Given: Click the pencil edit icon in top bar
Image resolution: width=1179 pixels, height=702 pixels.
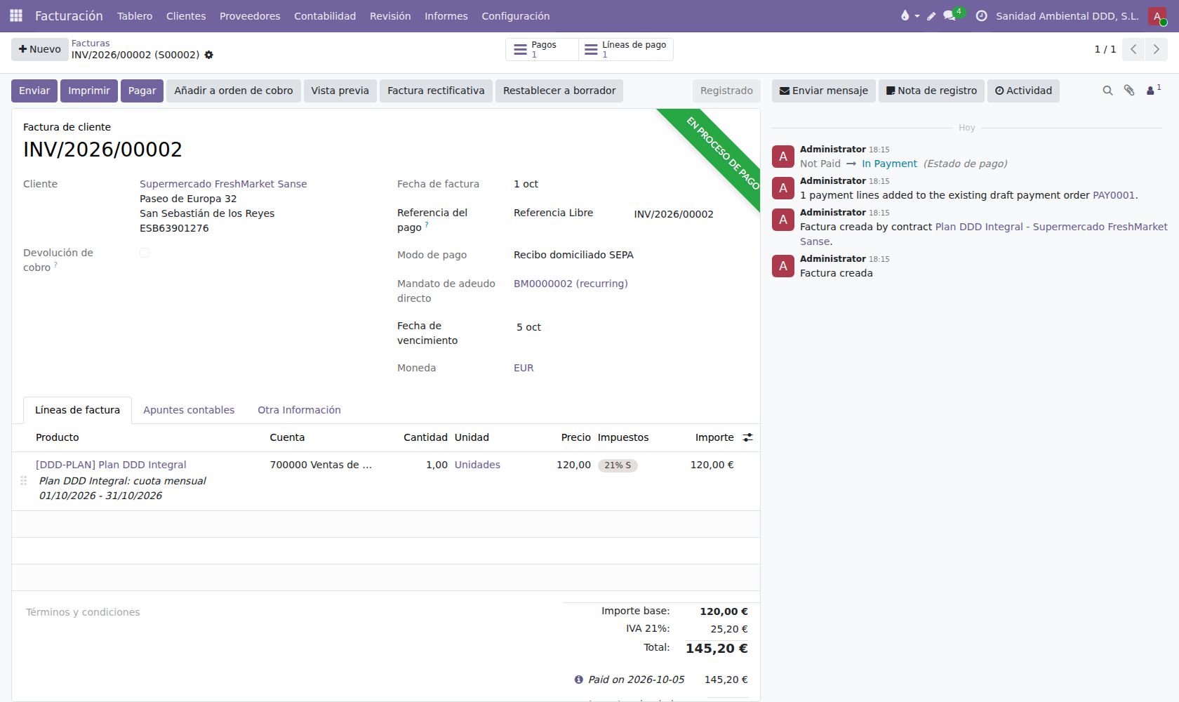Looking at the screenshot, I should (x=931, y=16).
